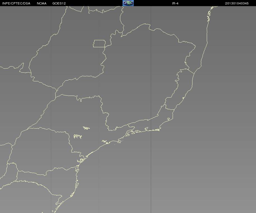
Task: Click the leftmost vertical longitude gridline
Action: pyautogui.click(x=51, y=110)
